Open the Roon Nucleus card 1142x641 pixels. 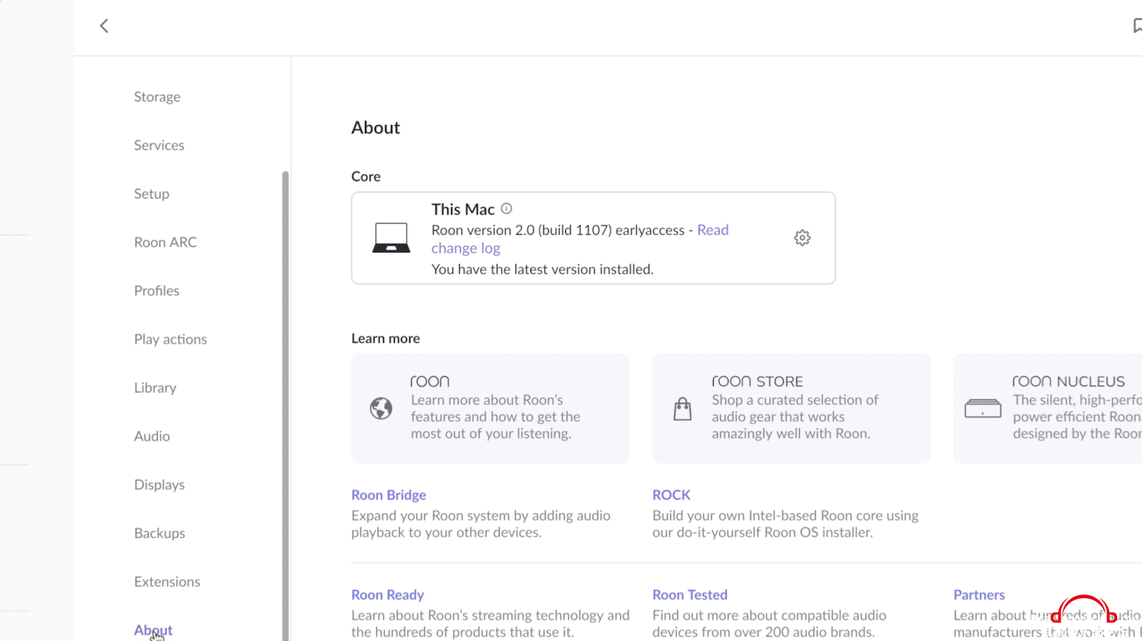(x=1048, y=408)
